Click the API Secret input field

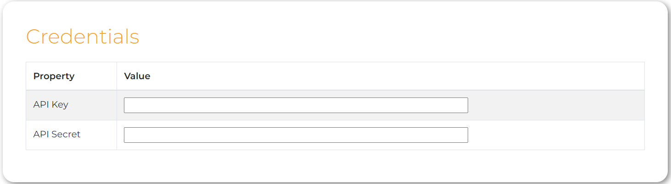point(296,135)
